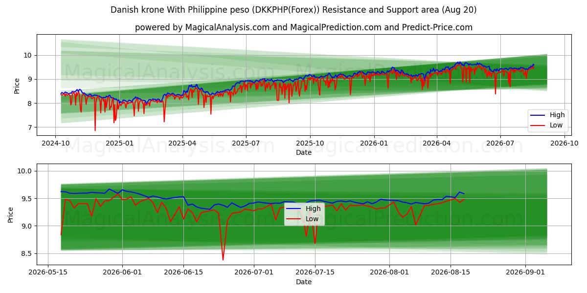Click the 2026-06-01 tick on the bottom x-axis
The width and height of the screenshot is (587, 293).
click(122, 272)
